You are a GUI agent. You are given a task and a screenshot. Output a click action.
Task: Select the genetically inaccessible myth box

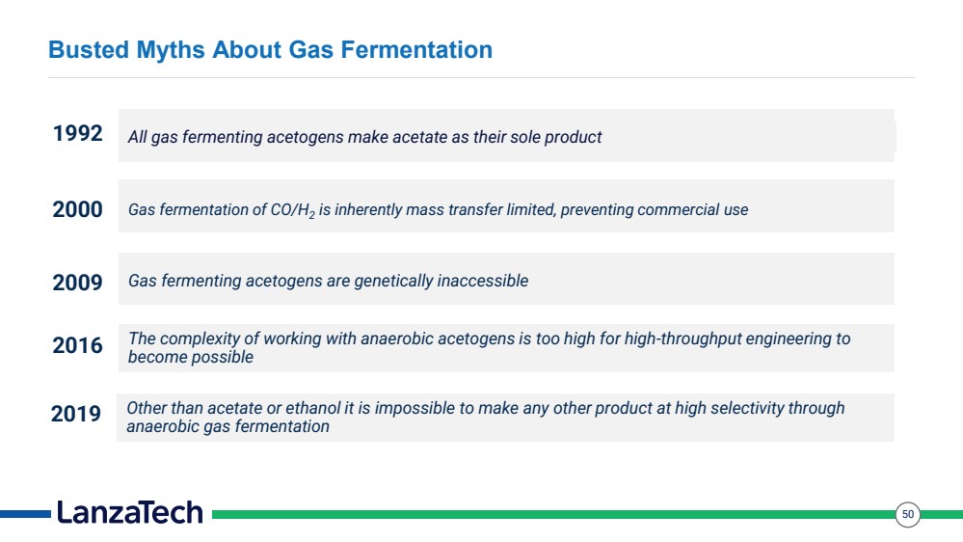pyautogui.click(x=506, y=279)
